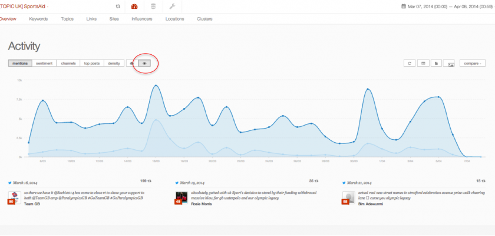Click the table view icon above the chart
Viewport: 495px width, 236px height.
pyautogui.click(x=423, y=63)
